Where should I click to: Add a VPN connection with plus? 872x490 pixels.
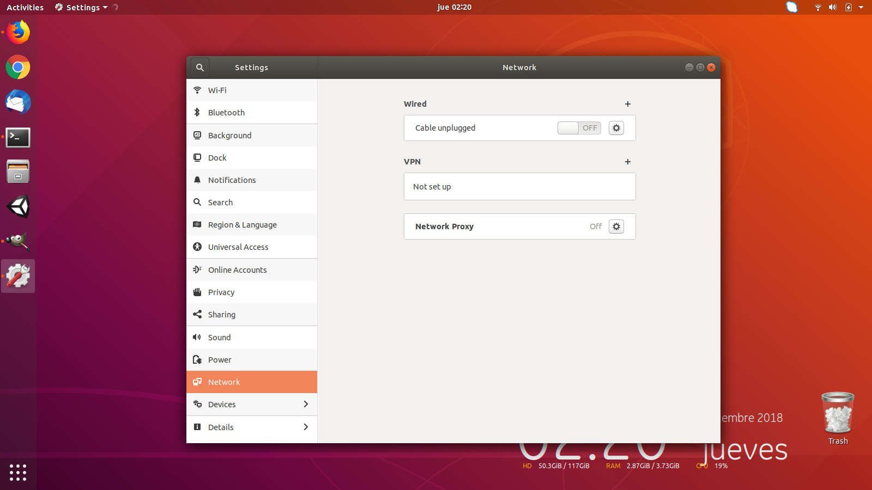pyautogui.click(x=628, y=162)
